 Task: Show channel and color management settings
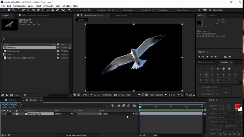pyautogui.click(x=123, y=95)
